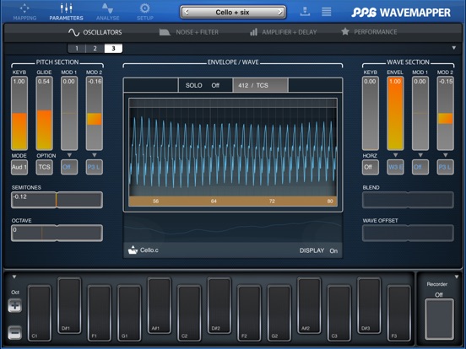Open the Wave Mod 2 source dropdown arrow
This screenshot has height=349, width=466.
(445, 155)
